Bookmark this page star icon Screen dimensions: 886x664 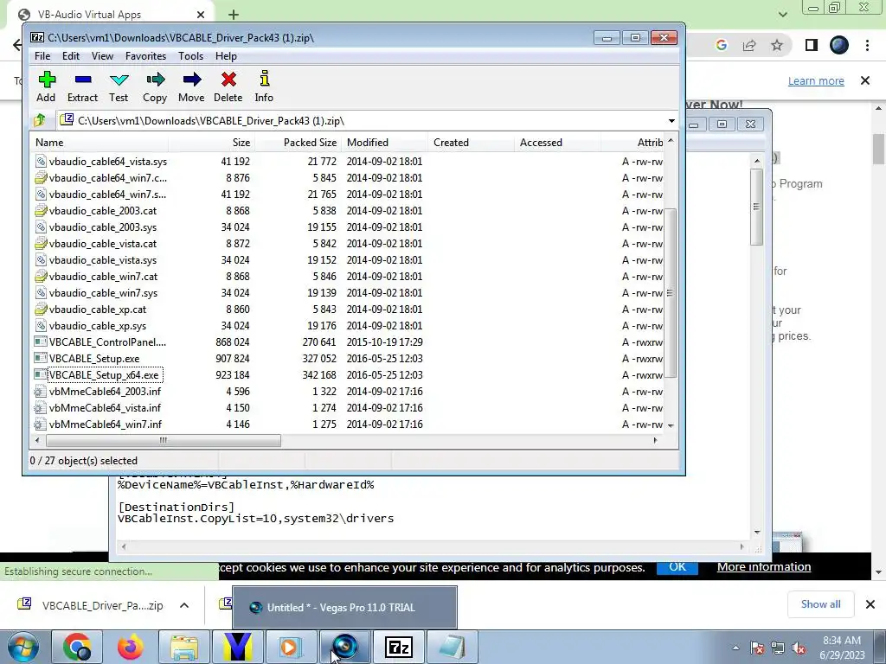tap(777, 45)
